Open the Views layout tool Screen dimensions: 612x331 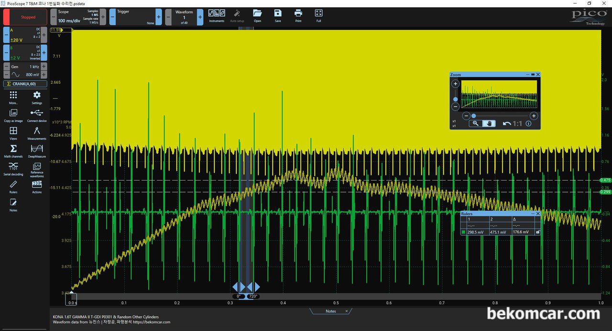tap(13, 133)
